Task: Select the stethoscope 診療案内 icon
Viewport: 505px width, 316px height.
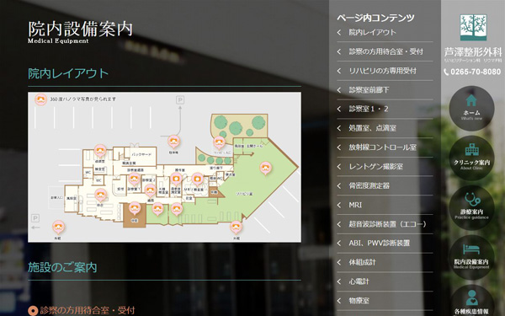Action: [x=471, y=207]
